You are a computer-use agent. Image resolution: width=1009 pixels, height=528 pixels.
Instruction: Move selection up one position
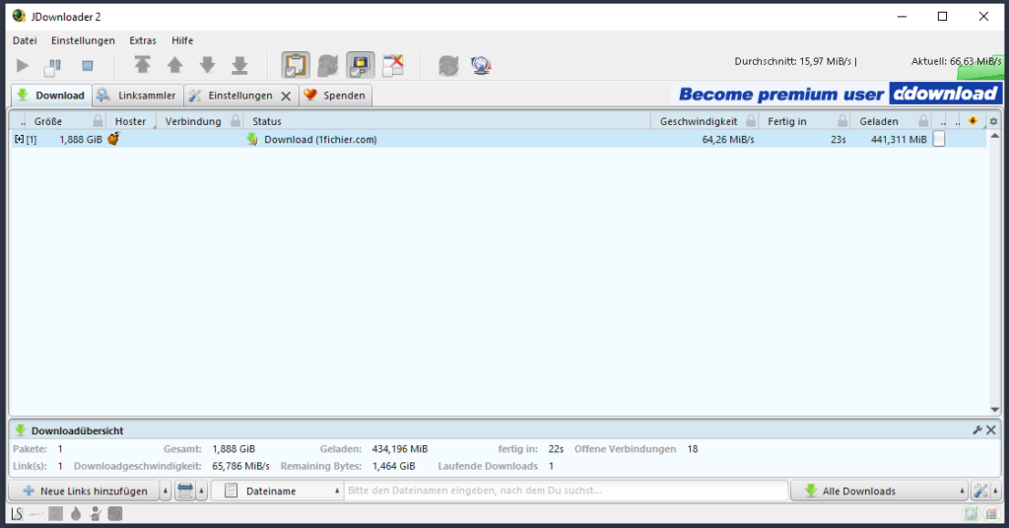(174, 64)
